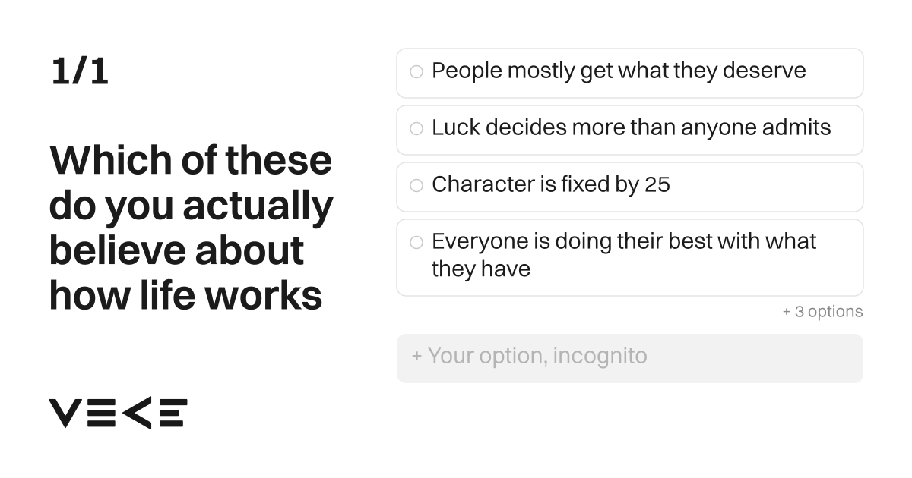Screen dimensions: 912x478
Task: Click the plus symbol in "+ 3 options"
Action: tap(787, 312)
